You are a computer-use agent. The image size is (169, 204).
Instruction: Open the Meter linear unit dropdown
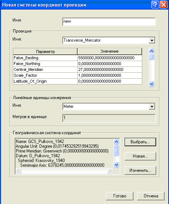[152, 106]
